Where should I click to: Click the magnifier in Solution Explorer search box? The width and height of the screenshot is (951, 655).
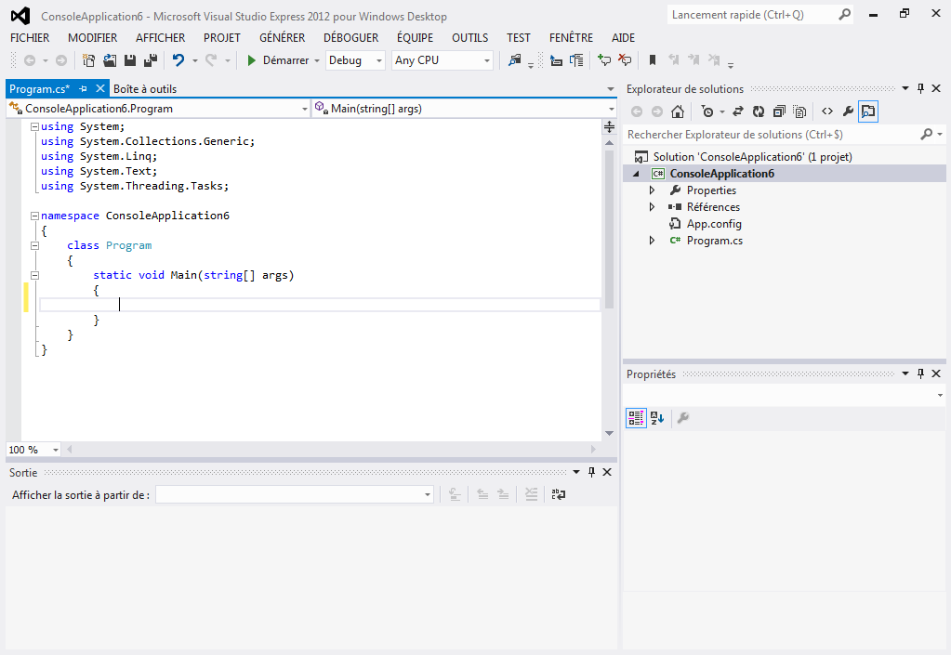[x=927, y=134]
